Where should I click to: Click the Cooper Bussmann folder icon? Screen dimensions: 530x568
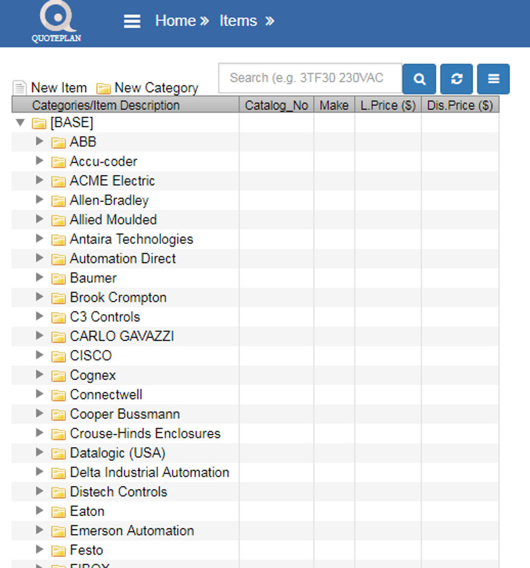point(59,415)
